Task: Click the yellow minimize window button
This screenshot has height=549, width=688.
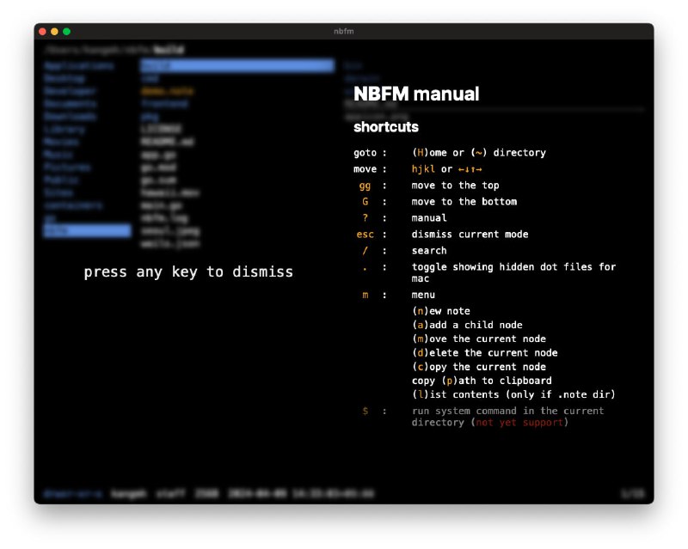Action: click(55, 32)
